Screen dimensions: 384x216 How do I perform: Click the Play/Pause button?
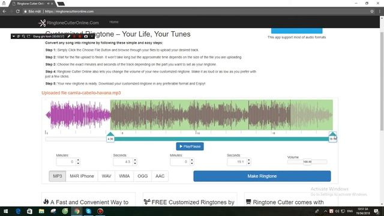(190, 146)
